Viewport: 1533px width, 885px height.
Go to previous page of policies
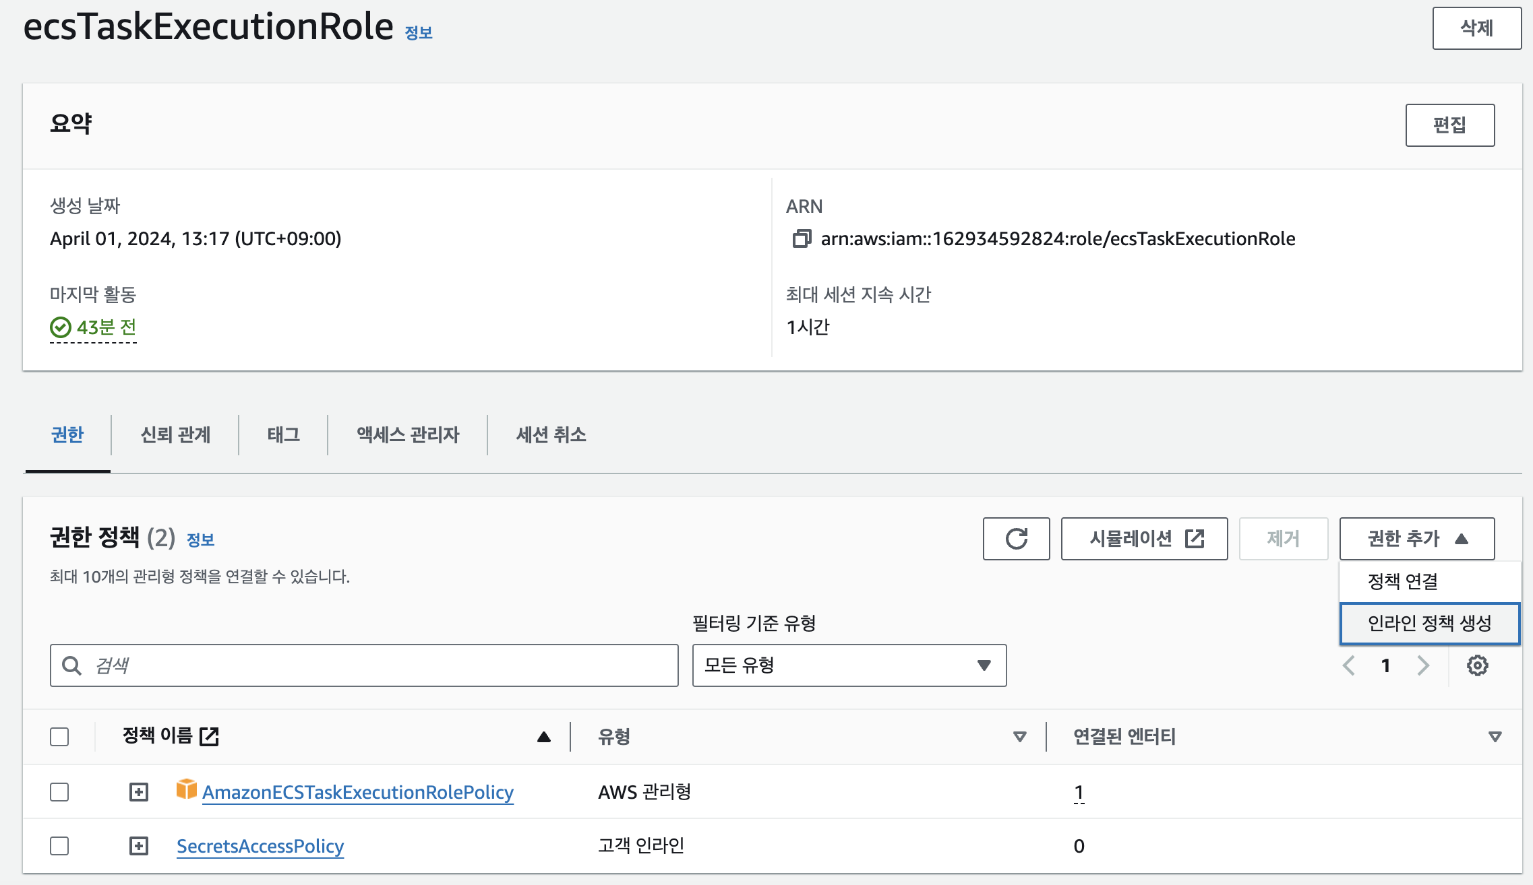[x=1349, y=665]
